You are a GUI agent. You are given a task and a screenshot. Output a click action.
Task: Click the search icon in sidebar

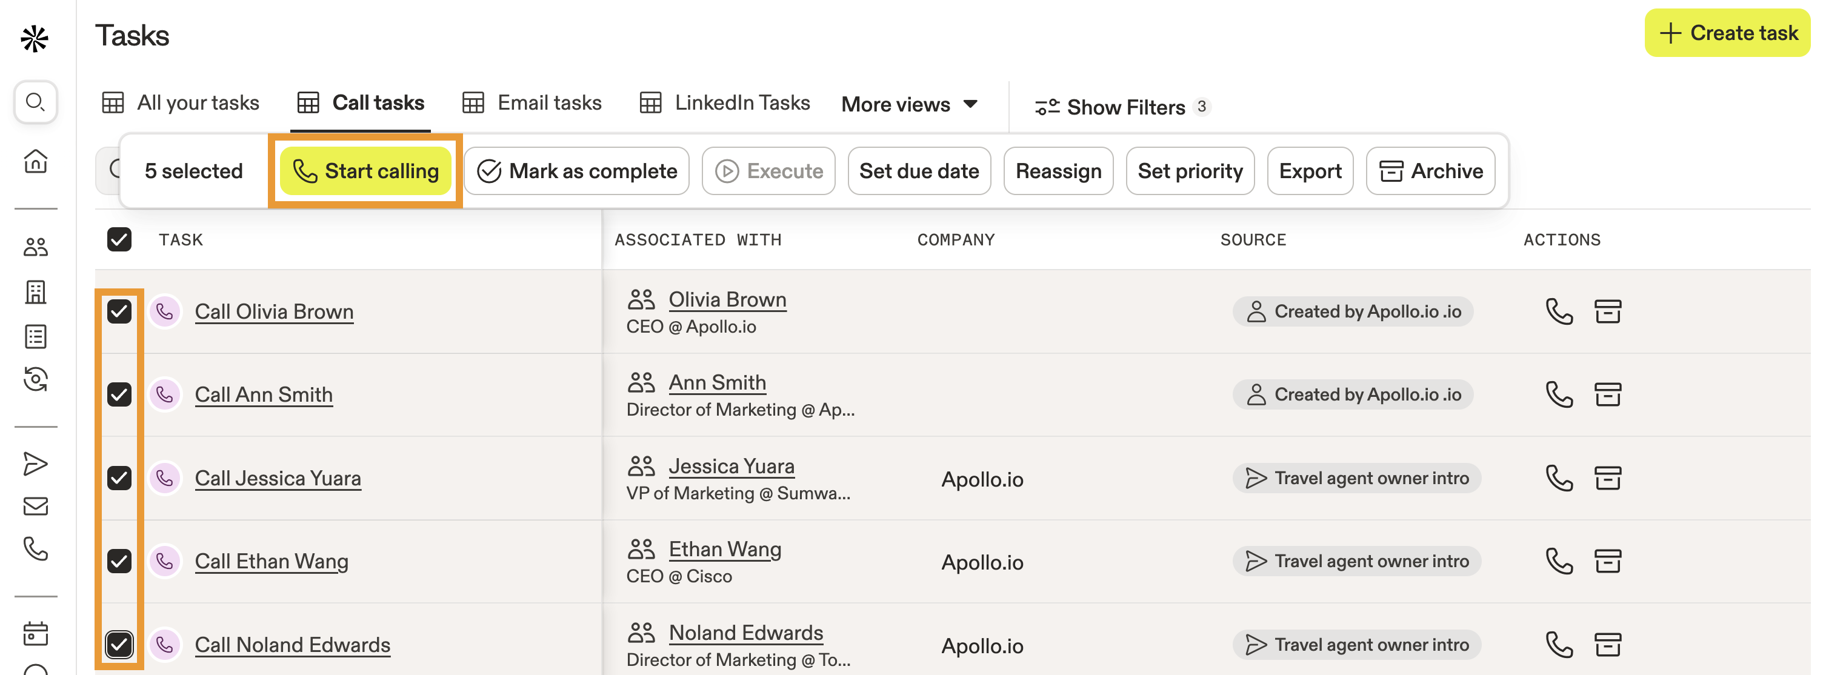click(35, 102)
